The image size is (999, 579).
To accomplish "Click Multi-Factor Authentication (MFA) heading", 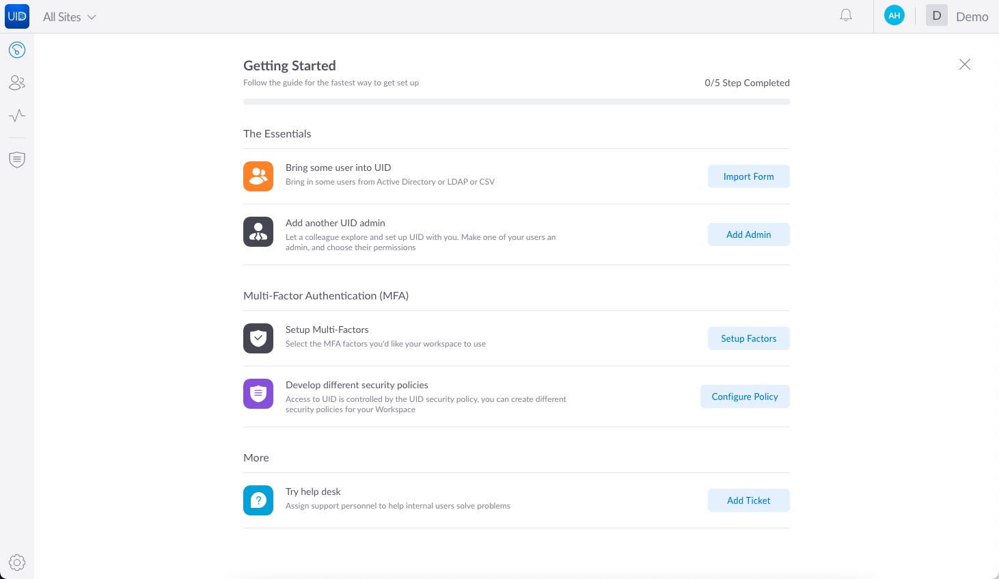I will [x=326, y=295].
